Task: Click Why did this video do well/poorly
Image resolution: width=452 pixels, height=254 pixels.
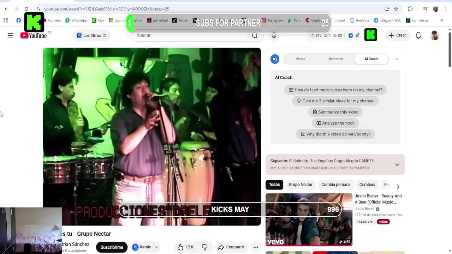Action: pos(335,134)
